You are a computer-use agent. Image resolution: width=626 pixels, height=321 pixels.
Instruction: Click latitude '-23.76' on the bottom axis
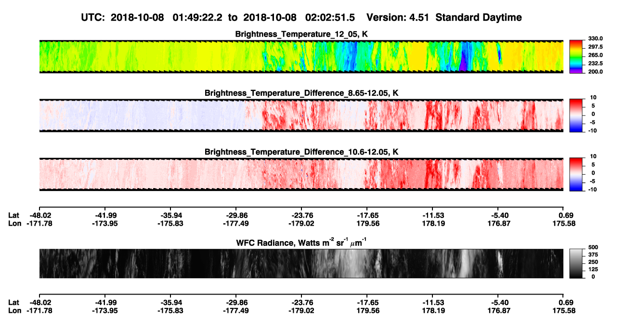coord(301,302)
